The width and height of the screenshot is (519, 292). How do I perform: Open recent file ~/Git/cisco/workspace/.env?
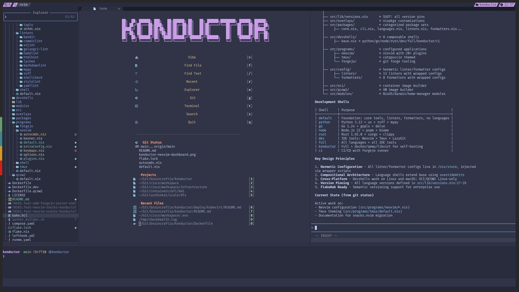tap(163, 215)
